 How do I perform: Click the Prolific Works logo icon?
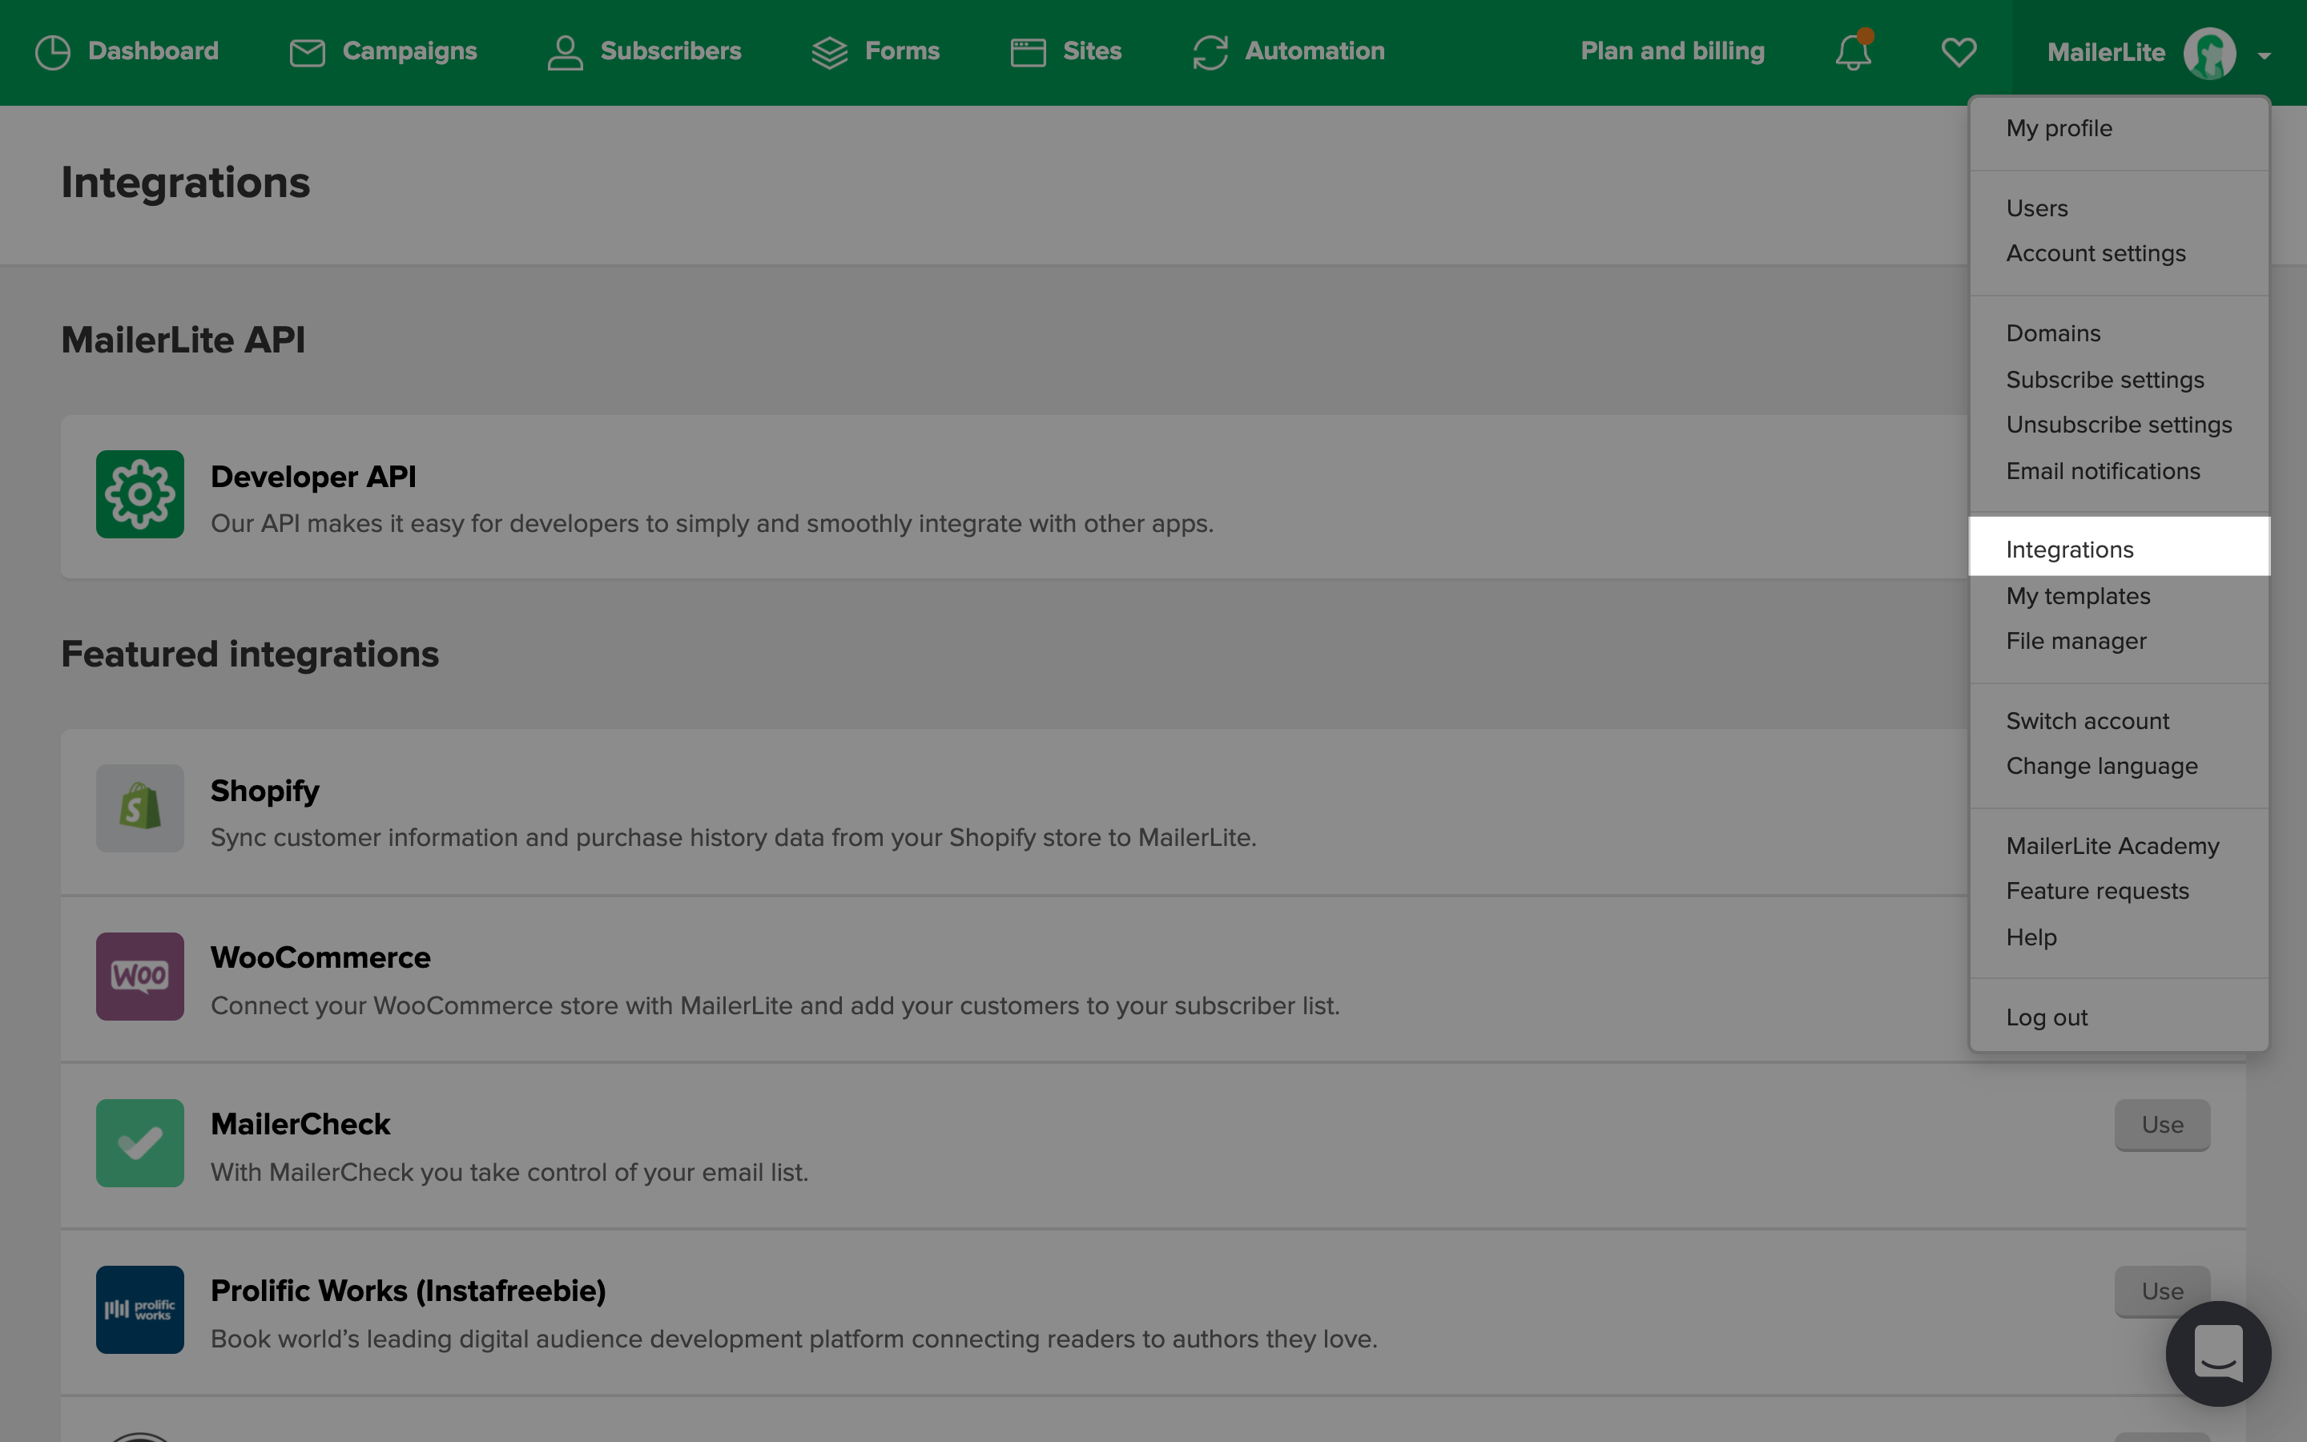[x=140, y=1308]
